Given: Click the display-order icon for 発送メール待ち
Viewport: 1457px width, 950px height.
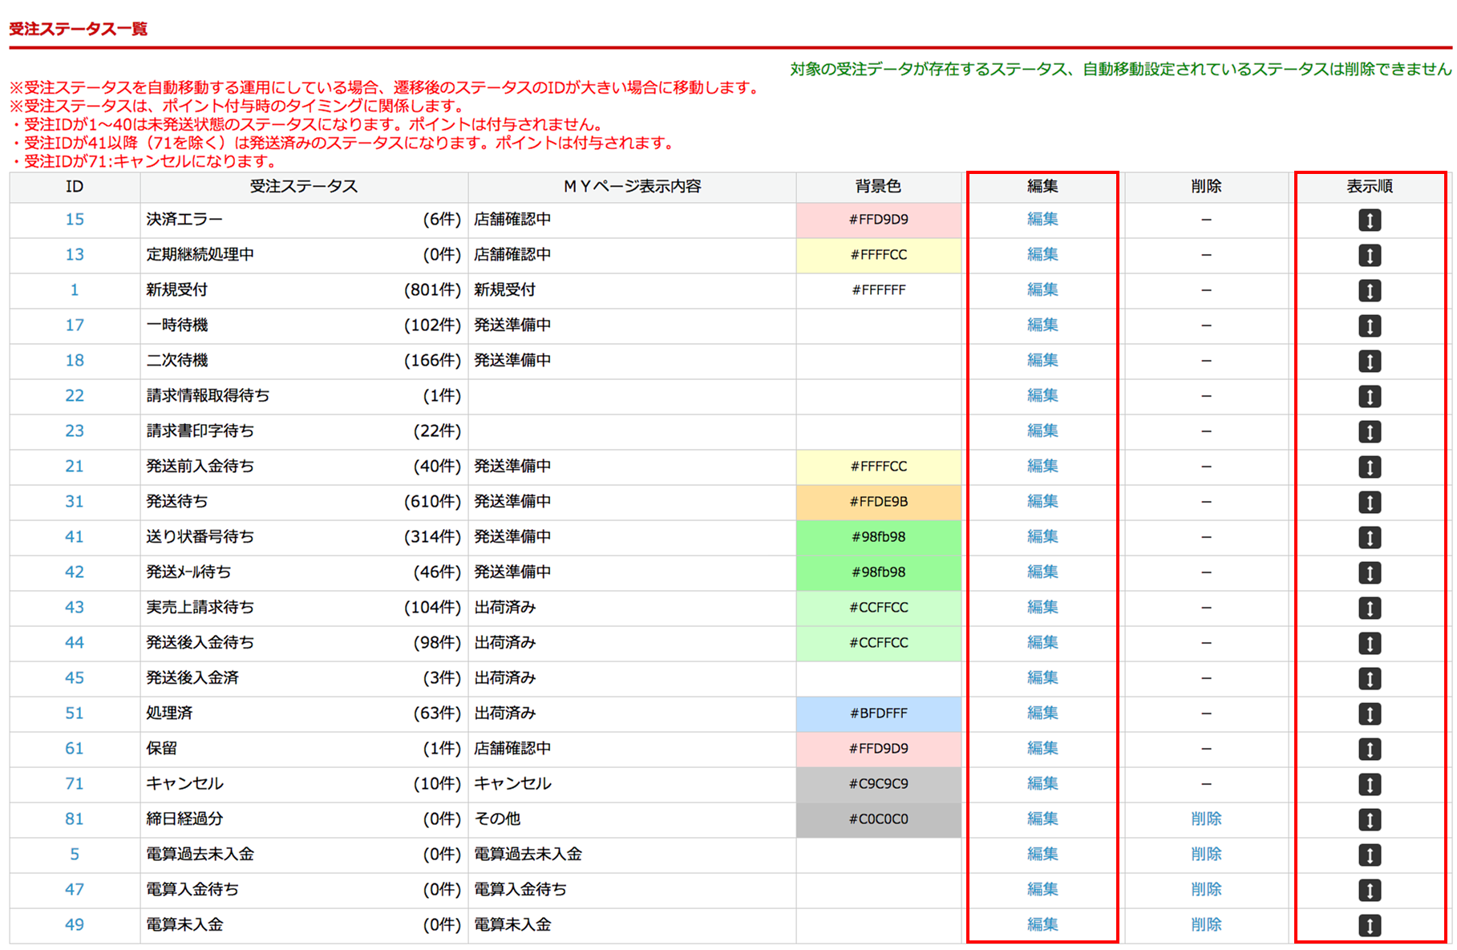Looking at the screenshot, I should 1369,573.
